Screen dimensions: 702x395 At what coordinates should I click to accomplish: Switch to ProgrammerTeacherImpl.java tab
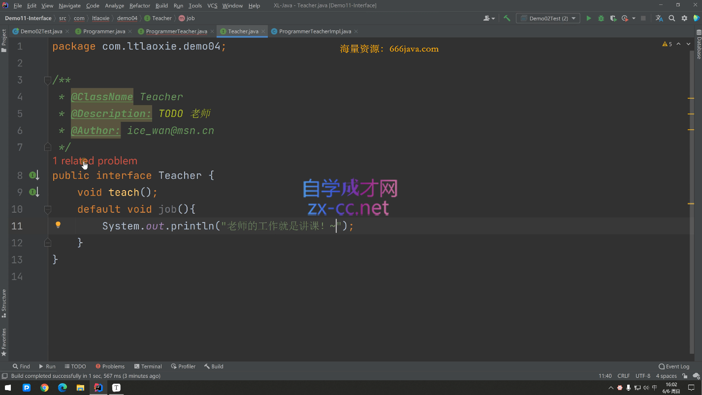(315, 31)
